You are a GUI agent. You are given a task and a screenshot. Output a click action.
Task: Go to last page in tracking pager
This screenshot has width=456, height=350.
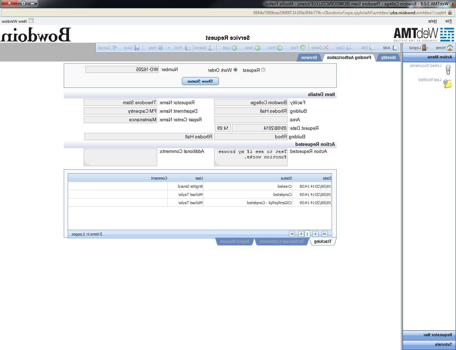click(292, 234)
